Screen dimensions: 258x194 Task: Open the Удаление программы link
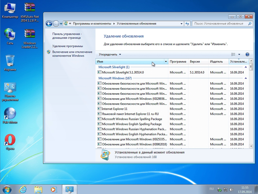[68, 46]
